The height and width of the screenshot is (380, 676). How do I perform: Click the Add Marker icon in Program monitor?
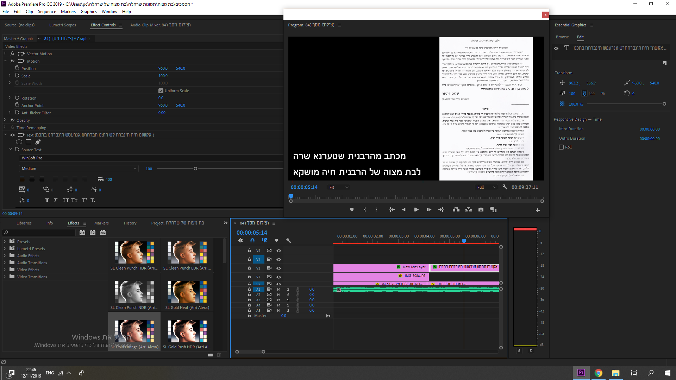(x=352, y=210)
